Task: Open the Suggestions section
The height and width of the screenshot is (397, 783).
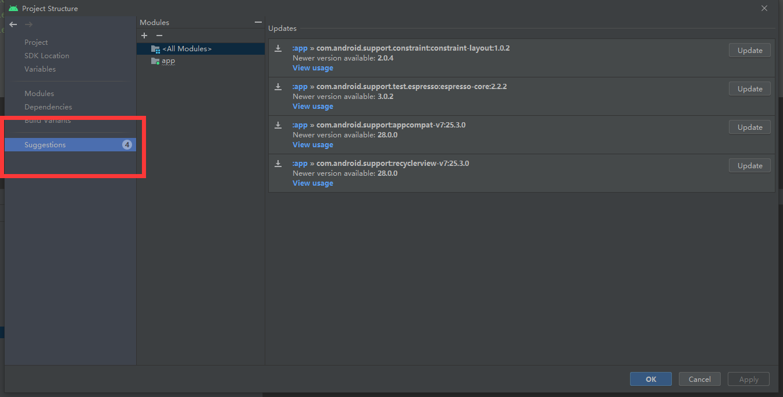Action: (x=47, y=144)
